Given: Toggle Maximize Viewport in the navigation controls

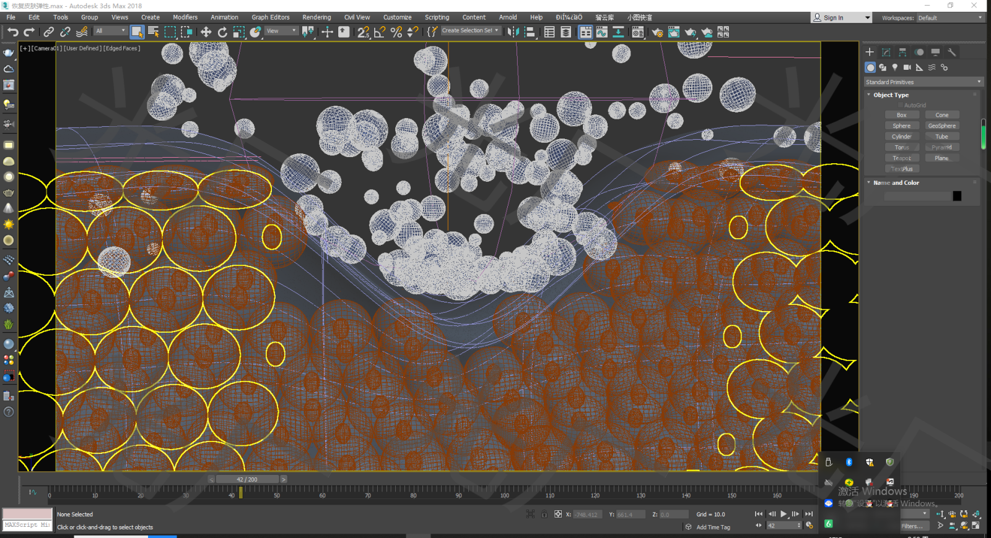Looking at the screenshot, I should click(976, 526).
